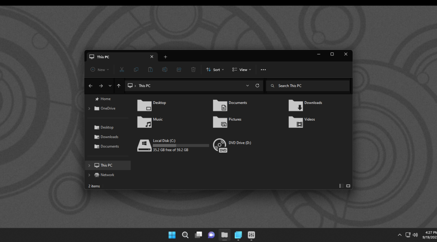This screenshot has width=437, height=242.
Task: Expand the OneDrive tree node
Action: pos(89,108)
